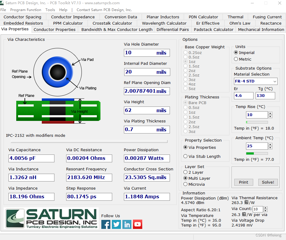Open the Twitter bird icon

coord(116,224)
